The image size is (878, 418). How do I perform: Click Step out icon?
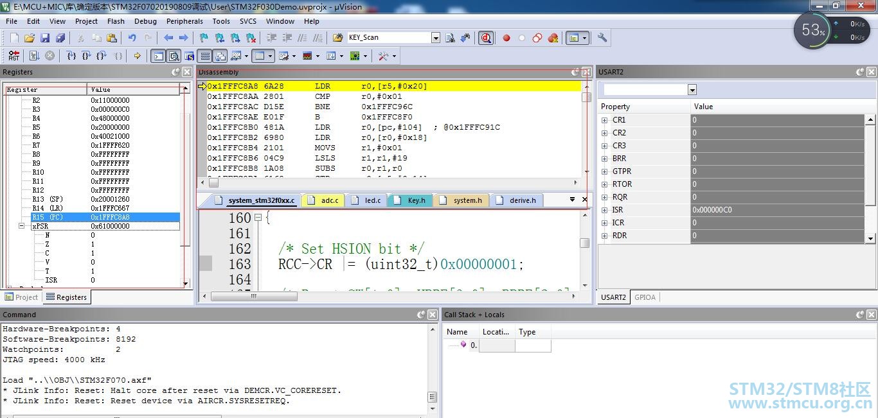(101, 56)
